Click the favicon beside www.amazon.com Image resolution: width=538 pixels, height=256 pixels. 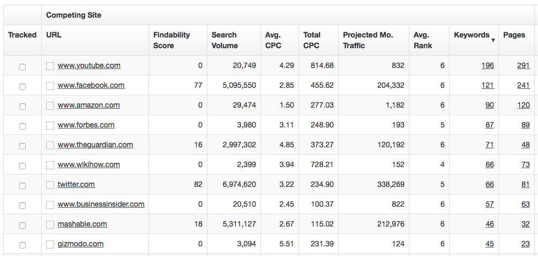[x=50, y=106]
